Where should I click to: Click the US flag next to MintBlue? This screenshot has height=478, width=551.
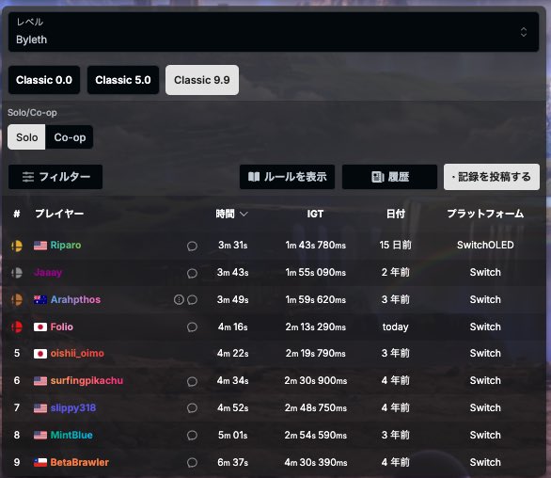pyautogui.click(x=40, y=436)
